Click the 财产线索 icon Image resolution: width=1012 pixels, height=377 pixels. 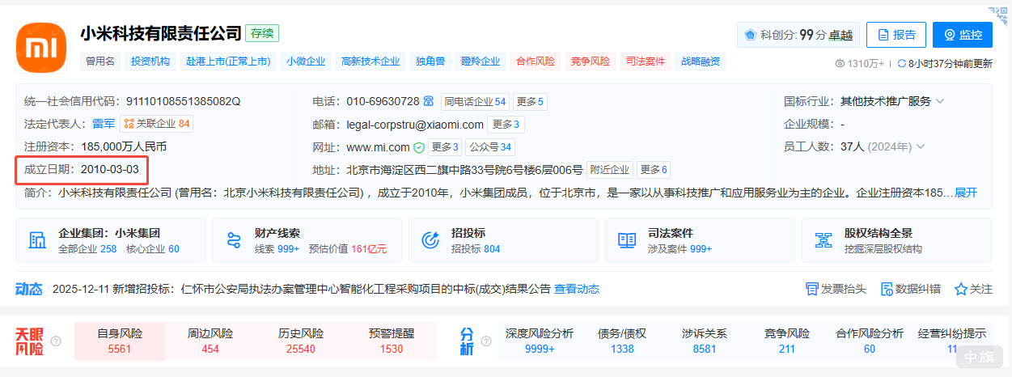[x=234, y=240]
